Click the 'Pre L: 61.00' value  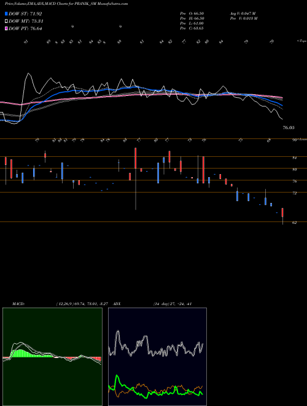coord(192,23)
